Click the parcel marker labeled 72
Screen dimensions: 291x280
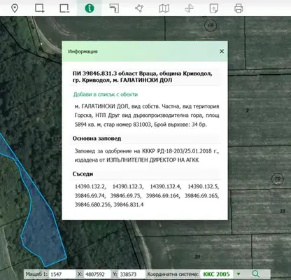278,179
